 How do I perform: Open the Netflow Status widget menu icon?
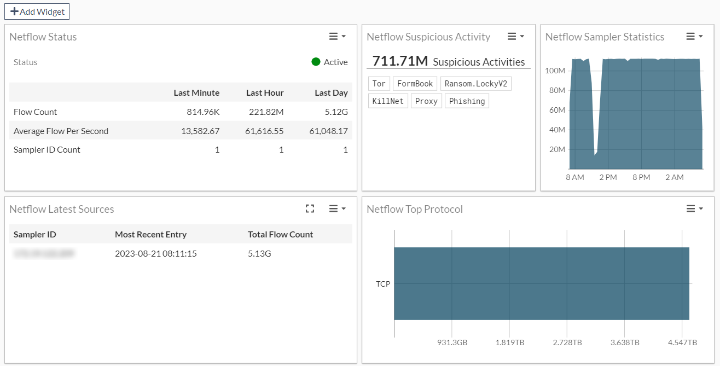click(x=333, y=36)
